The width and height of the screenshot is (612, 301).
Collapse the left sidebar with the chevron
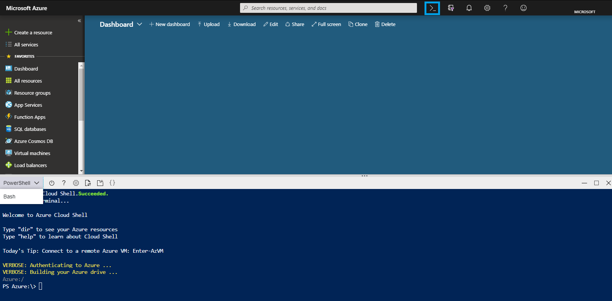79,21
